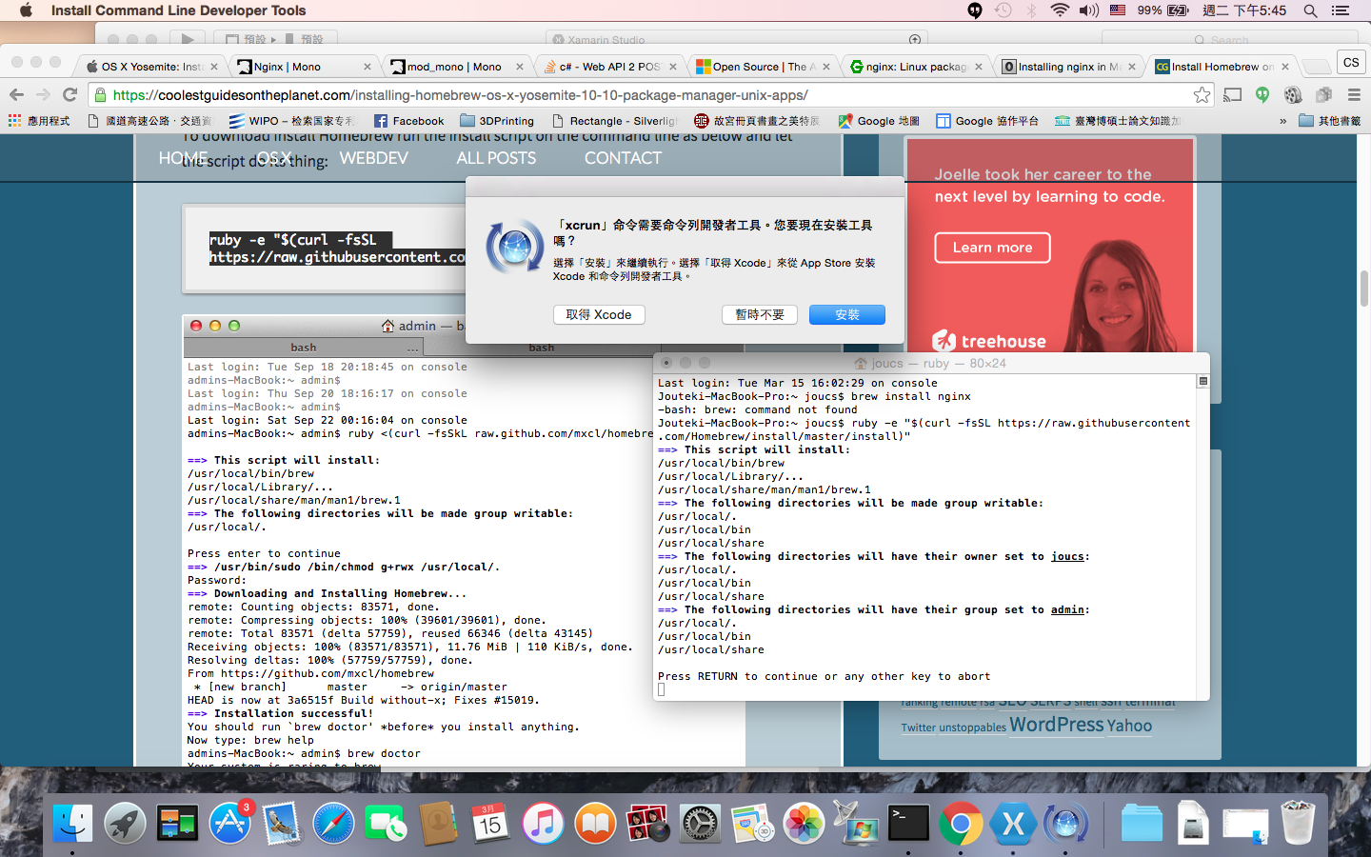Viewport: 1371px width, 857px height.
Task: Open the Wi-Fi status menu
Action: (1060, 10)
